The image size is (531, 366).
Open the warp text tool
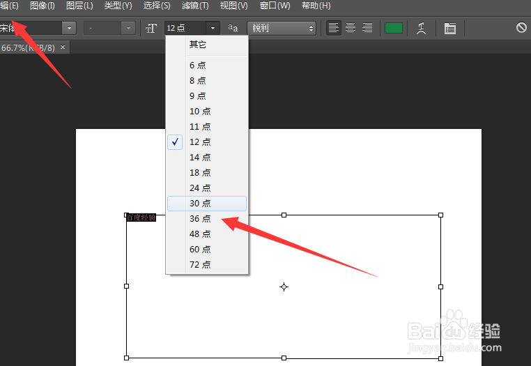click(421, 28)
